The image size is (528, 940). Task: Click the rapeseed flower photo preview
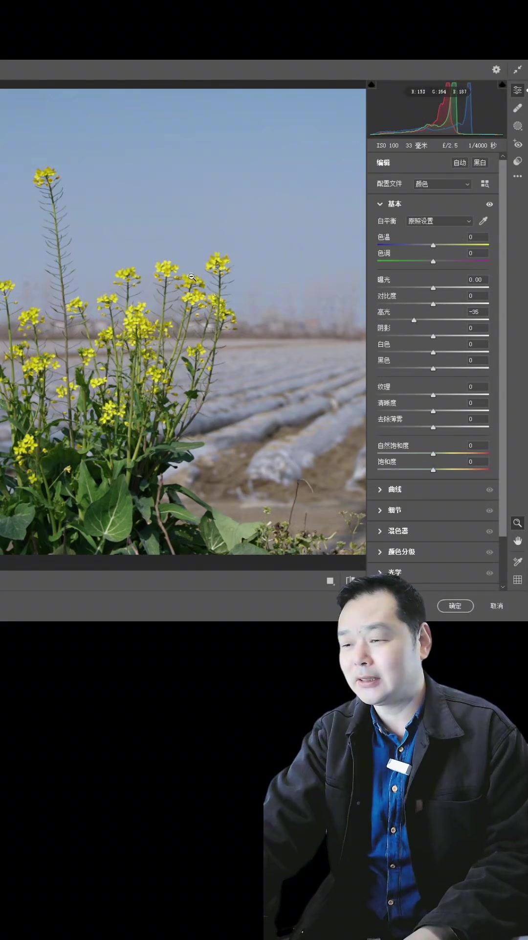[x=183, y=322]
